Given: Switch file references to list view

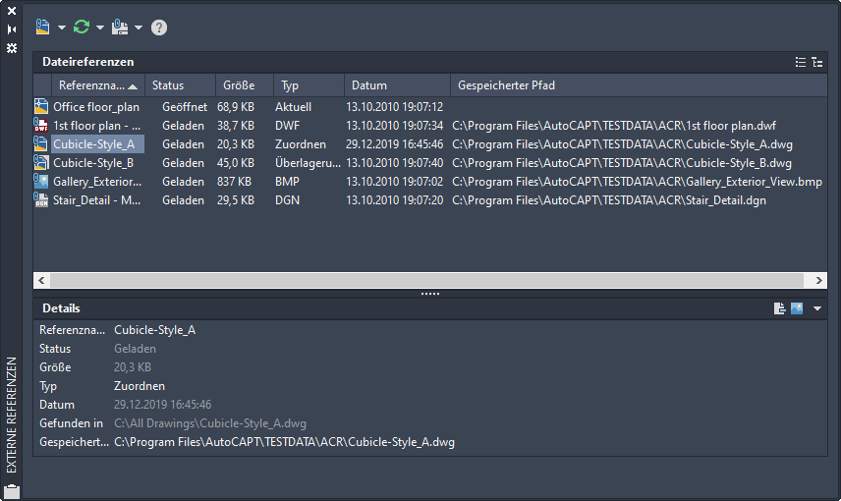Looking at the screenshot, I should click(801, 62).
